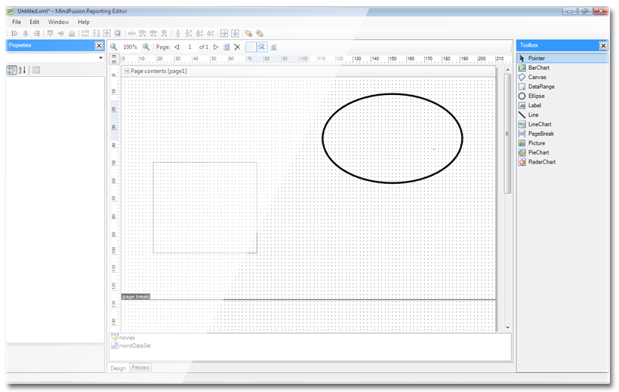Open the Properties object selector dropdown
This screenshot has height=392, width=619.
pos(100,58)
